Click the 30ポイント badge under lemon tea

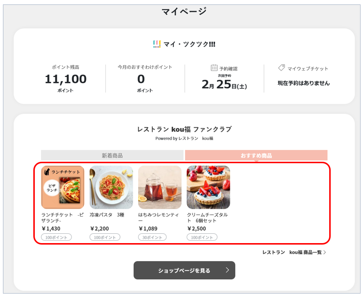pos(152,237)
